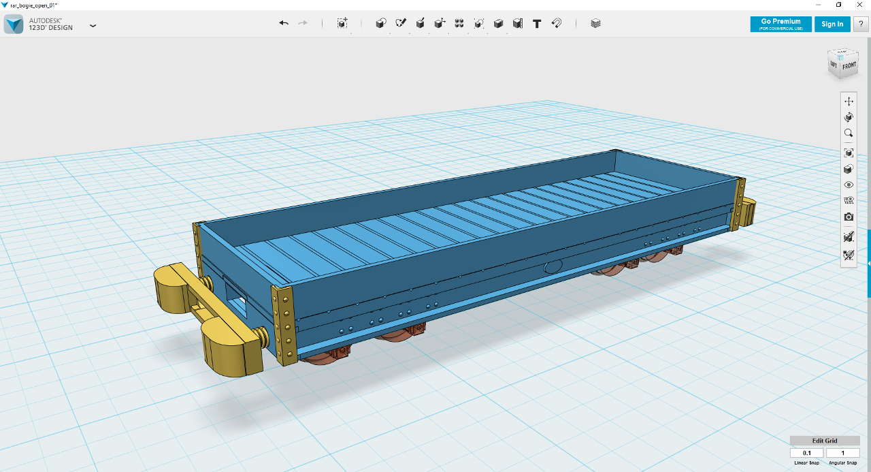Click the Fit to view icon
Viewport: 871px width, 472px height.
pos(849,153)
